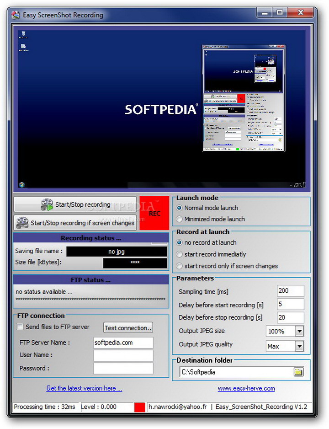Close the Easy ScreenShot Recording window
Image resolution: width=329 pixels, height=429 pixels.
coord(300,13)
